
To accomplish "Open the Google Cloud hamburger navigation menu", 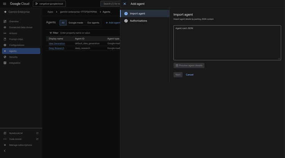I will coord(5,4).
